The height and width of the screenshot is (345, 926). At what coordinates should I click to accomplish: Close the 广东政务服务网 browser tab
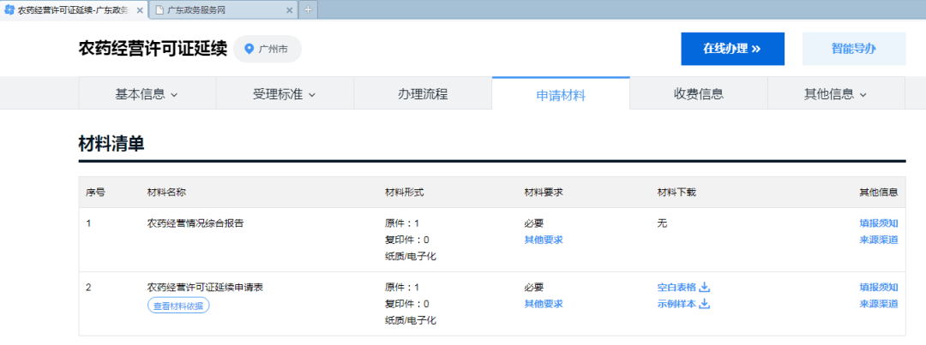[289, 9]
